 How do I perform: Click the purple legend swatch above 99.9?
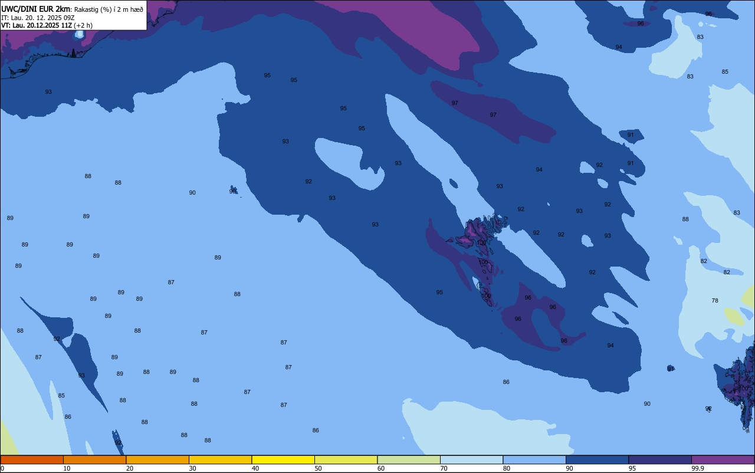coord(723,459)
